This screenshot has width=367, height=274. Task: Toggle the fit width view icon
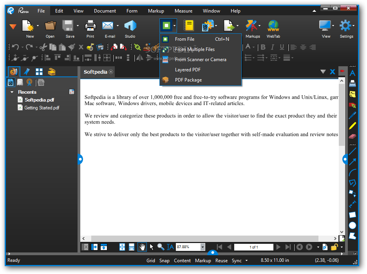132,247
